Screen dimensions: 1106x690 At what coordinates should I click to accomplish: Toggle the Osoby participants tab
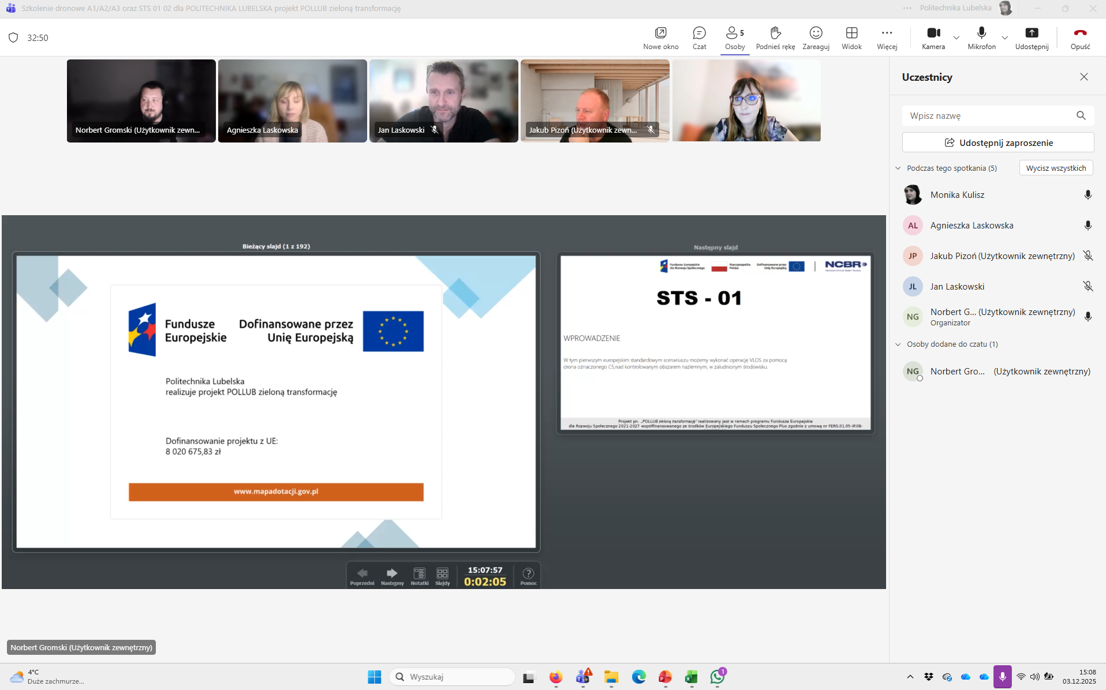(734, 38)
